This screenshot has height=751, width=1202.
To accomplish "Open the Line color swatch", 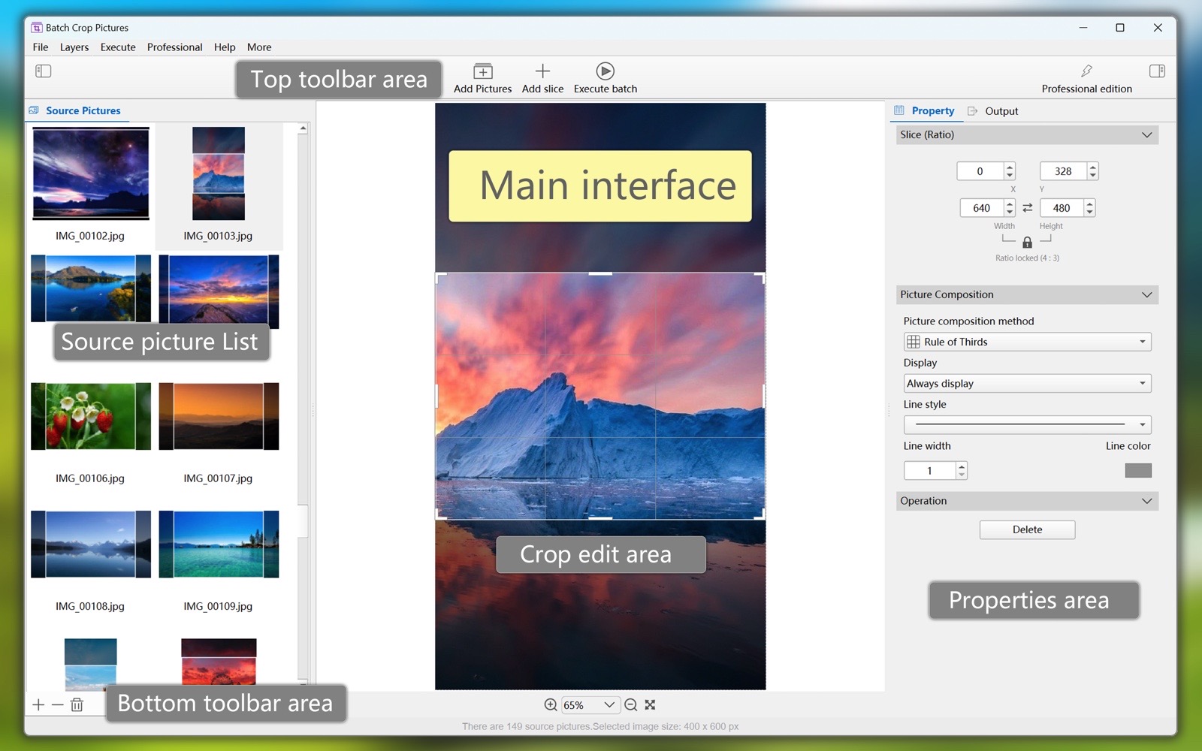I will [x=1137, y=471].
